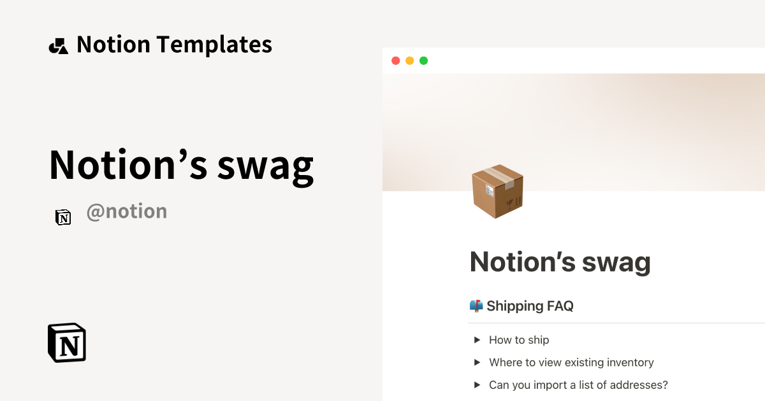Image resolution: width=765 pixels, height=401 pixels.
Task: Select the small Notion book icon beside @notion
Action: 63,217
